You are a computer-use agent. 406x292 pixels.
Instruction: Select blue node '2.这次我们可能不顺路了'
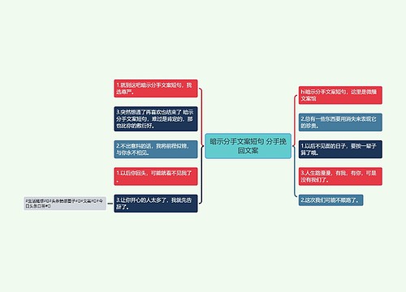click(x=330, y=200)
